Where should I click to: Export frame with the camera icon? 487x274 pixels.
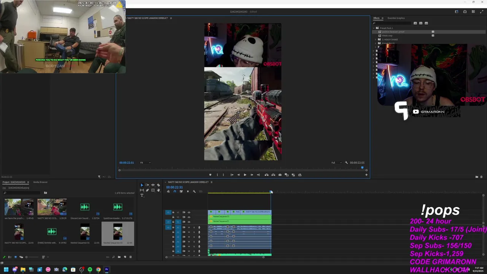(280, 175)
